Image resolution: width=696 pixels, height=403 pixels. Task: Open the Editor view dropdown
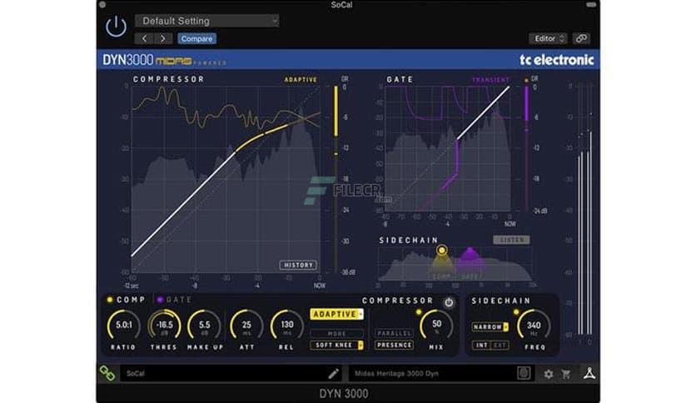point(548,38)
